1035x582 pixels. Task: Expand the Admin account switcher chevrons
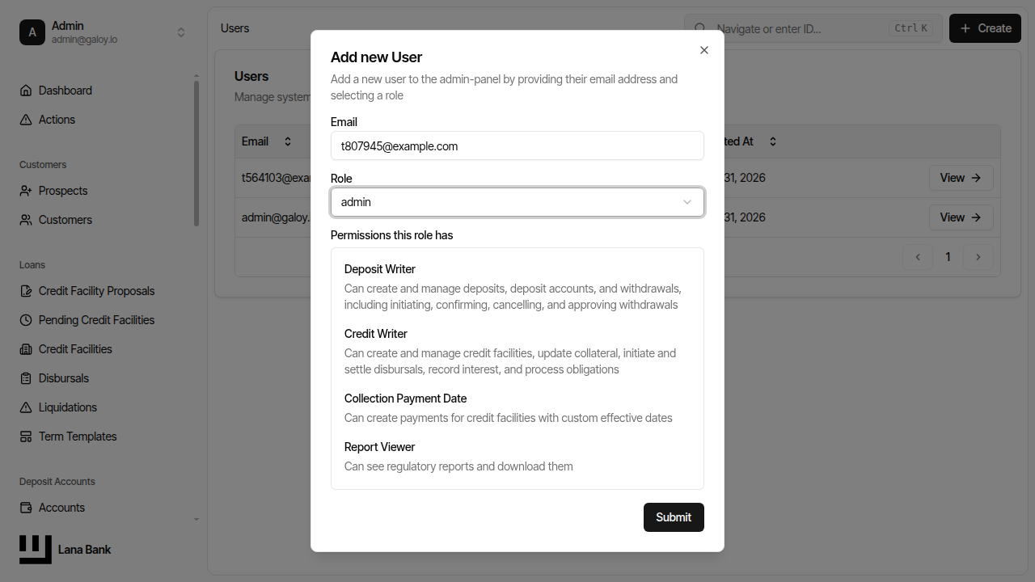pyautogui.click(x=181, y=32)
